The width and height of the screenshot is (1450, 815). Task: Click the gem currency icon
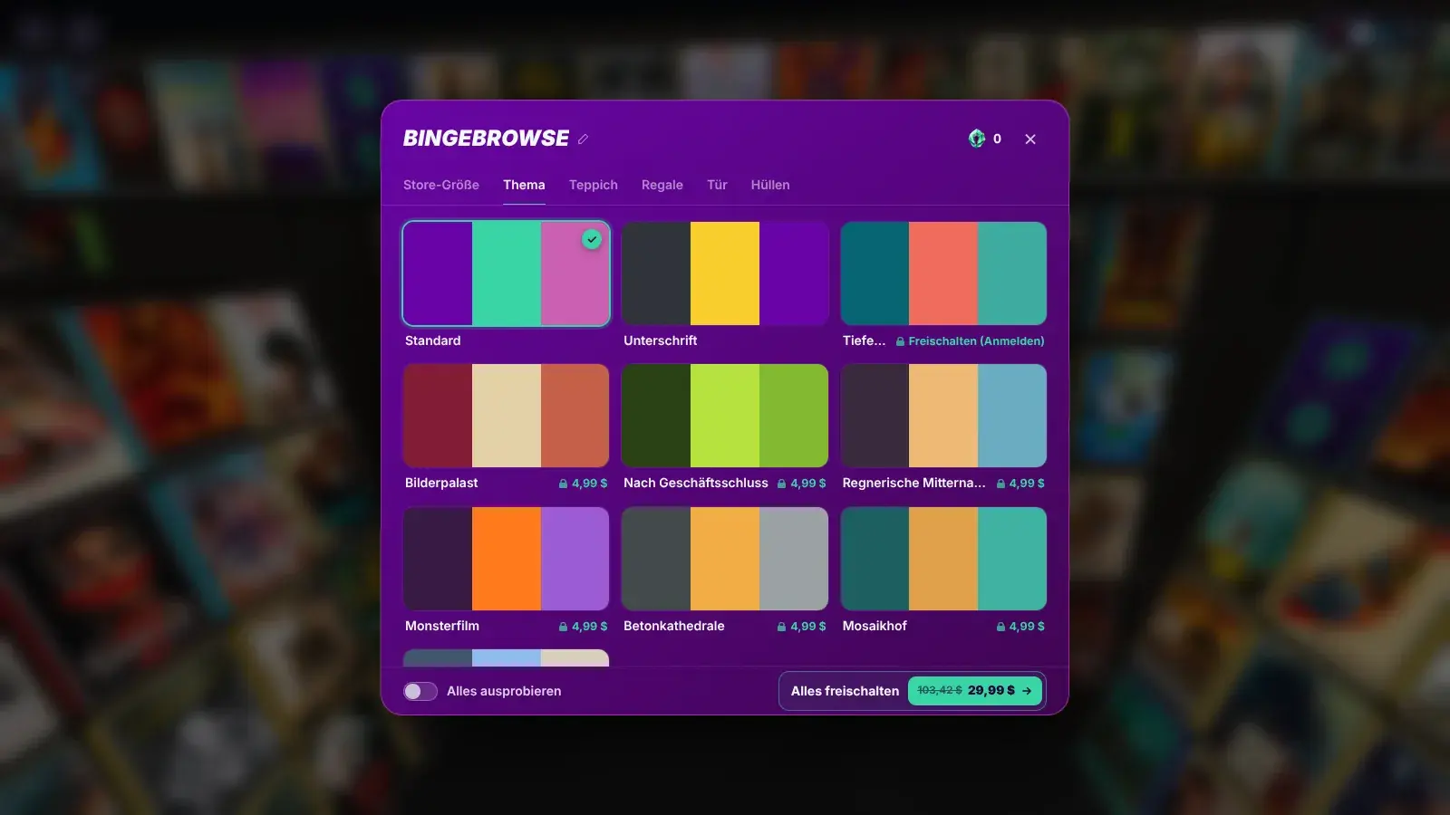pos(977,139)
